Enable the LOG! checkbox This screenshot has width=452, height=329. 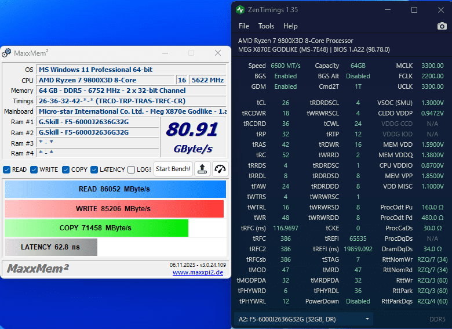pos(131,169)
